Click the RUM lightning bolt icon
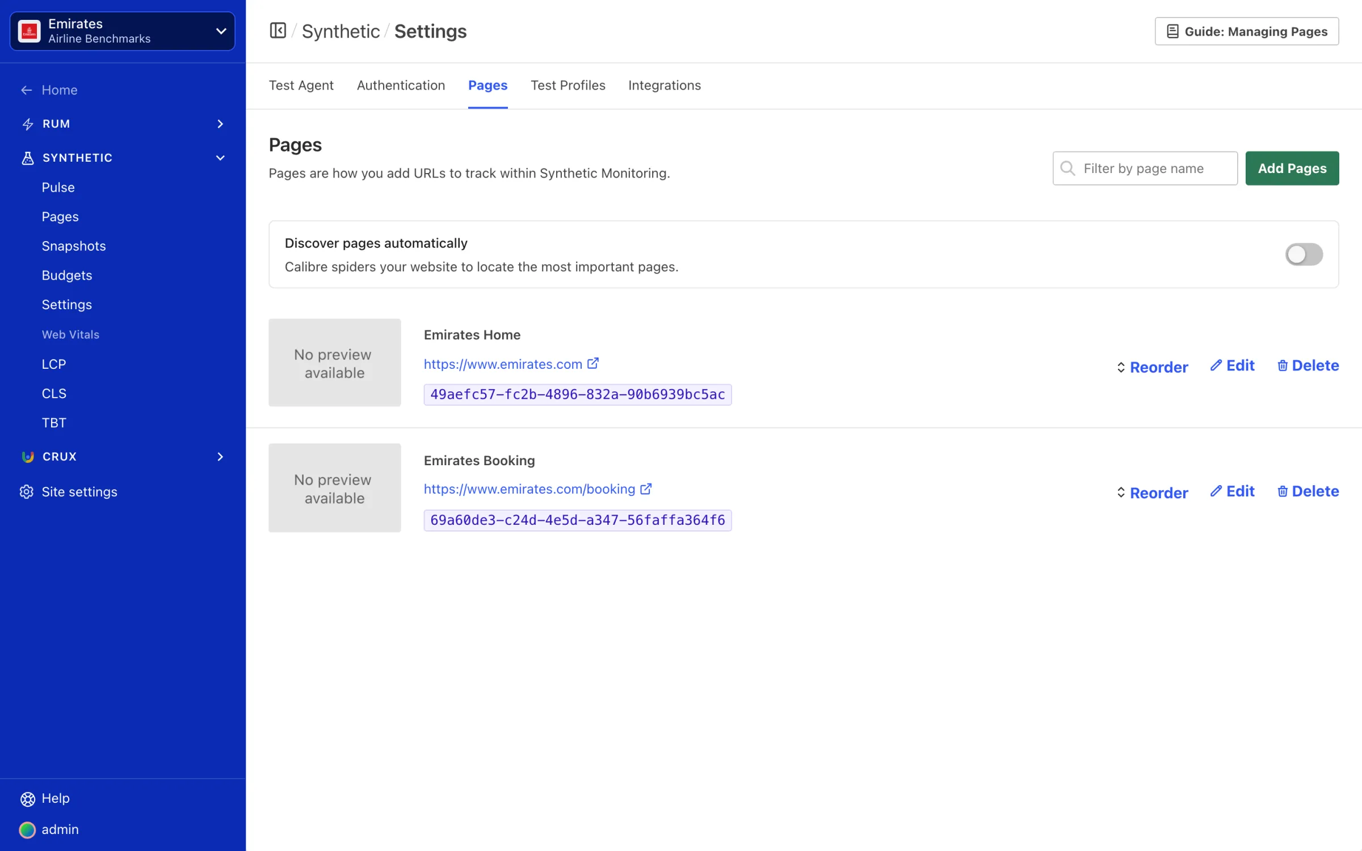1362x851 pixels. tap(27, 124)
